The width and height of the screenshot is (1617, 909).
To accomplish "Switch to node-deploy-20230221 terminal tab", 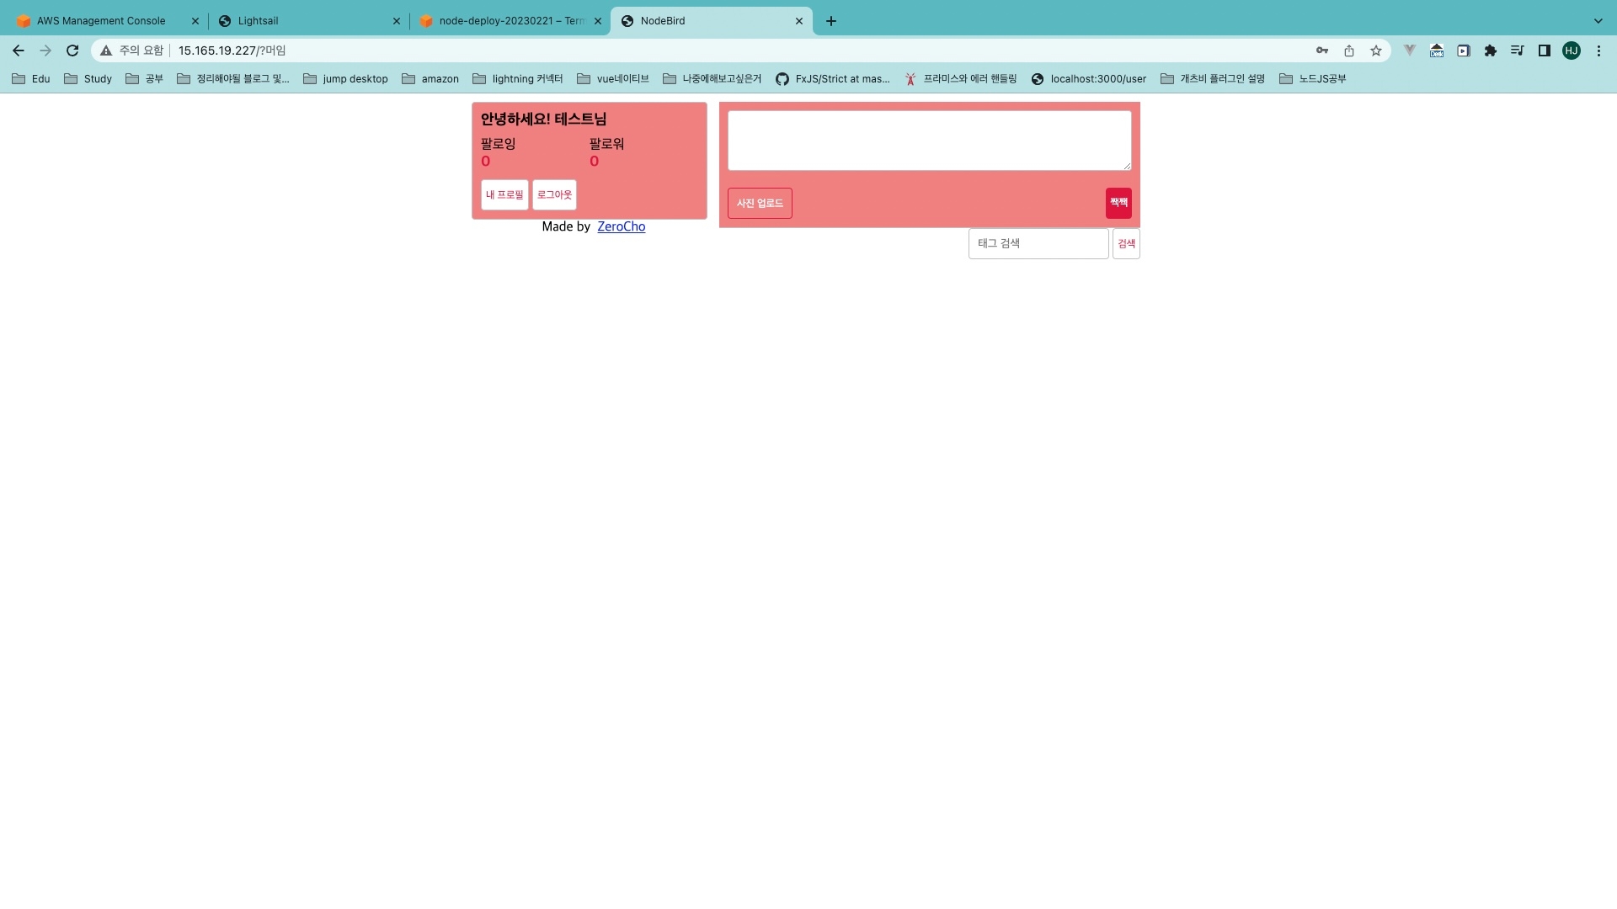I will [x=511, y=21].
